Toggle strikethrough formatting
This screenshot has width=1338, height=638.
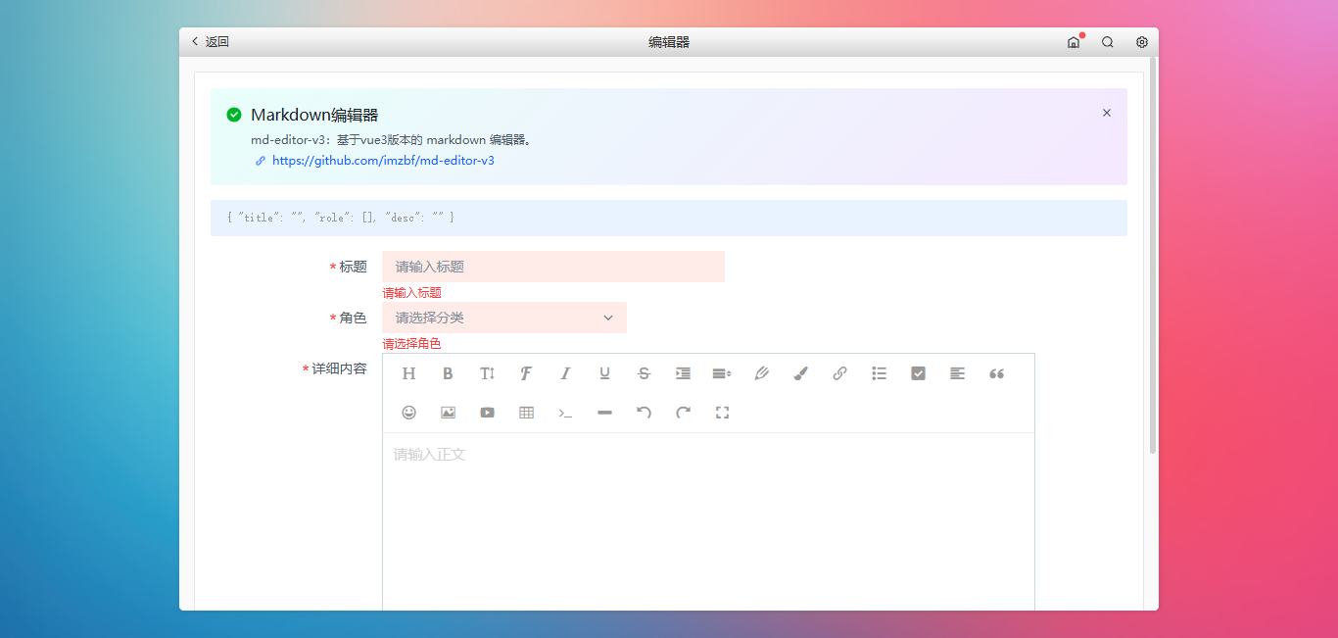tap(644, 373)
